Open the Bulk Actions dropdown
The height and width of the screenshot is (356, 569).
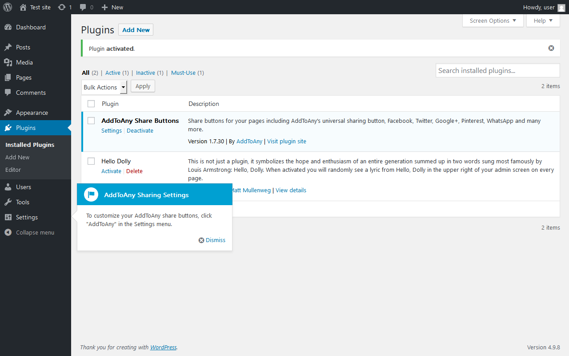(104, 87)
